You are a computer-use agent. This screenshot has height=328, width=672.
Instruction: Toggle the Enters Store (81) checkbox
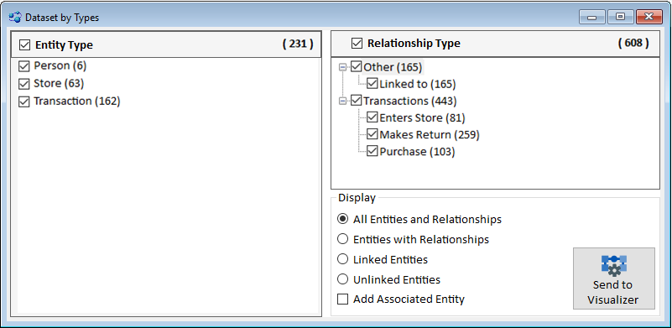point(372,117)
